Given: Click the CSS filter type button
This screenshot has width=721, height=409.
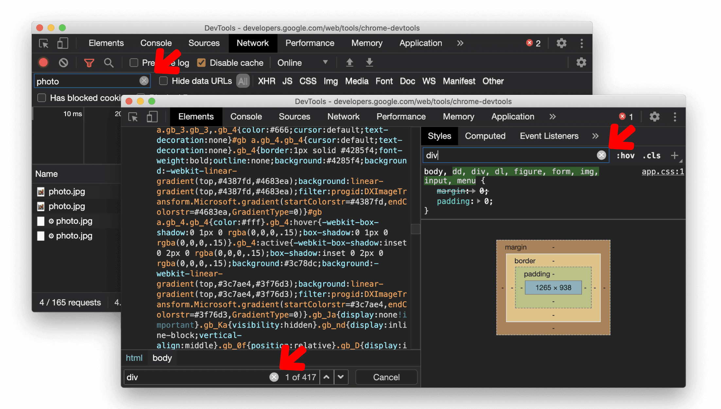Looking at the screenshot, I should pyautogui.click(x=307, y=81).
